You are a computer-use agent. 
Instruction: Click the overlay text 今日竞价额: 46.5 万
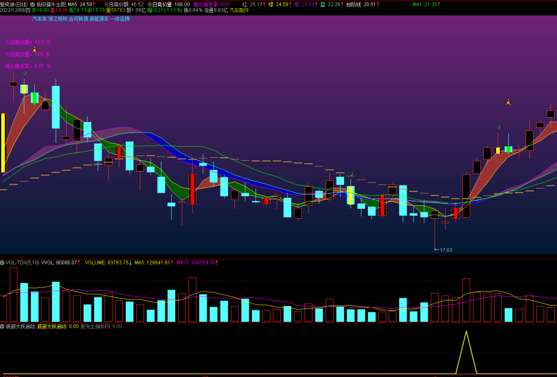[x=28, y=42]
